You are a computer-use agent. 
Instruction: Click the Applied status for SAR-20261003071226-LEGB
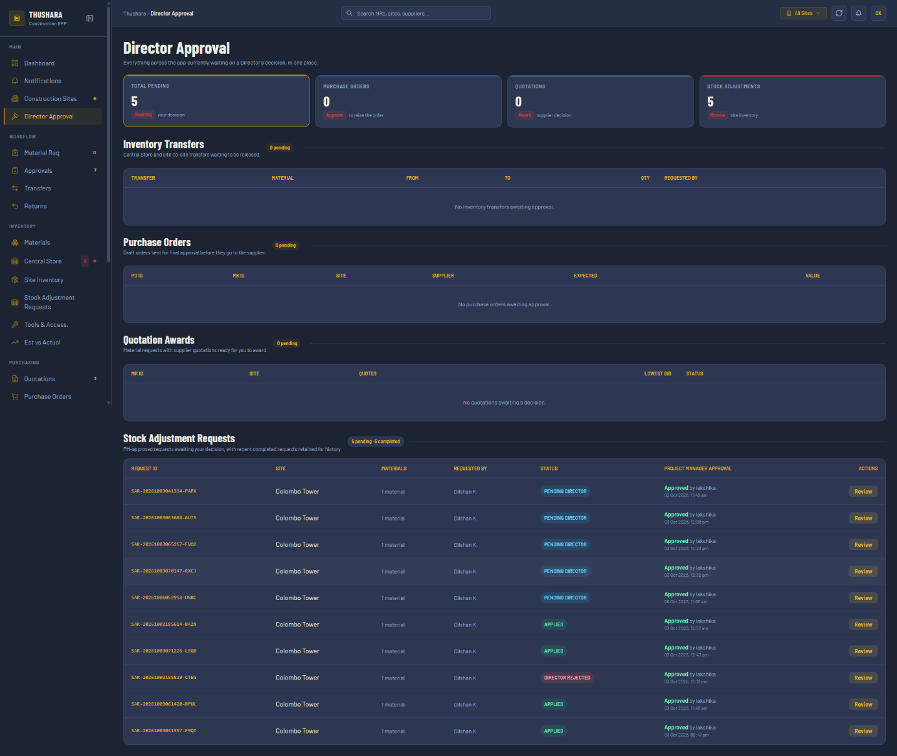[x=554, y=651]
